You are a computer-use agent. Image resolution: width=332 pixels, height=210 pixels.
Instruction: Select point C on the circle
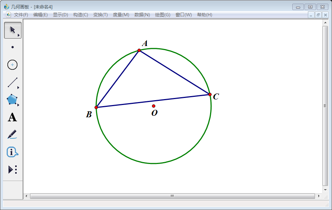(210, 94)
